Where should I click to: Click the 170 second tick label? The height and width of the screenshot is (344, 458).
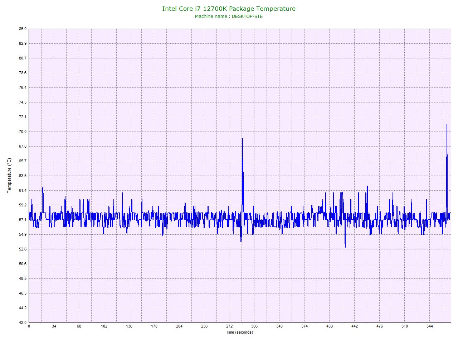(x=154, y=326)
